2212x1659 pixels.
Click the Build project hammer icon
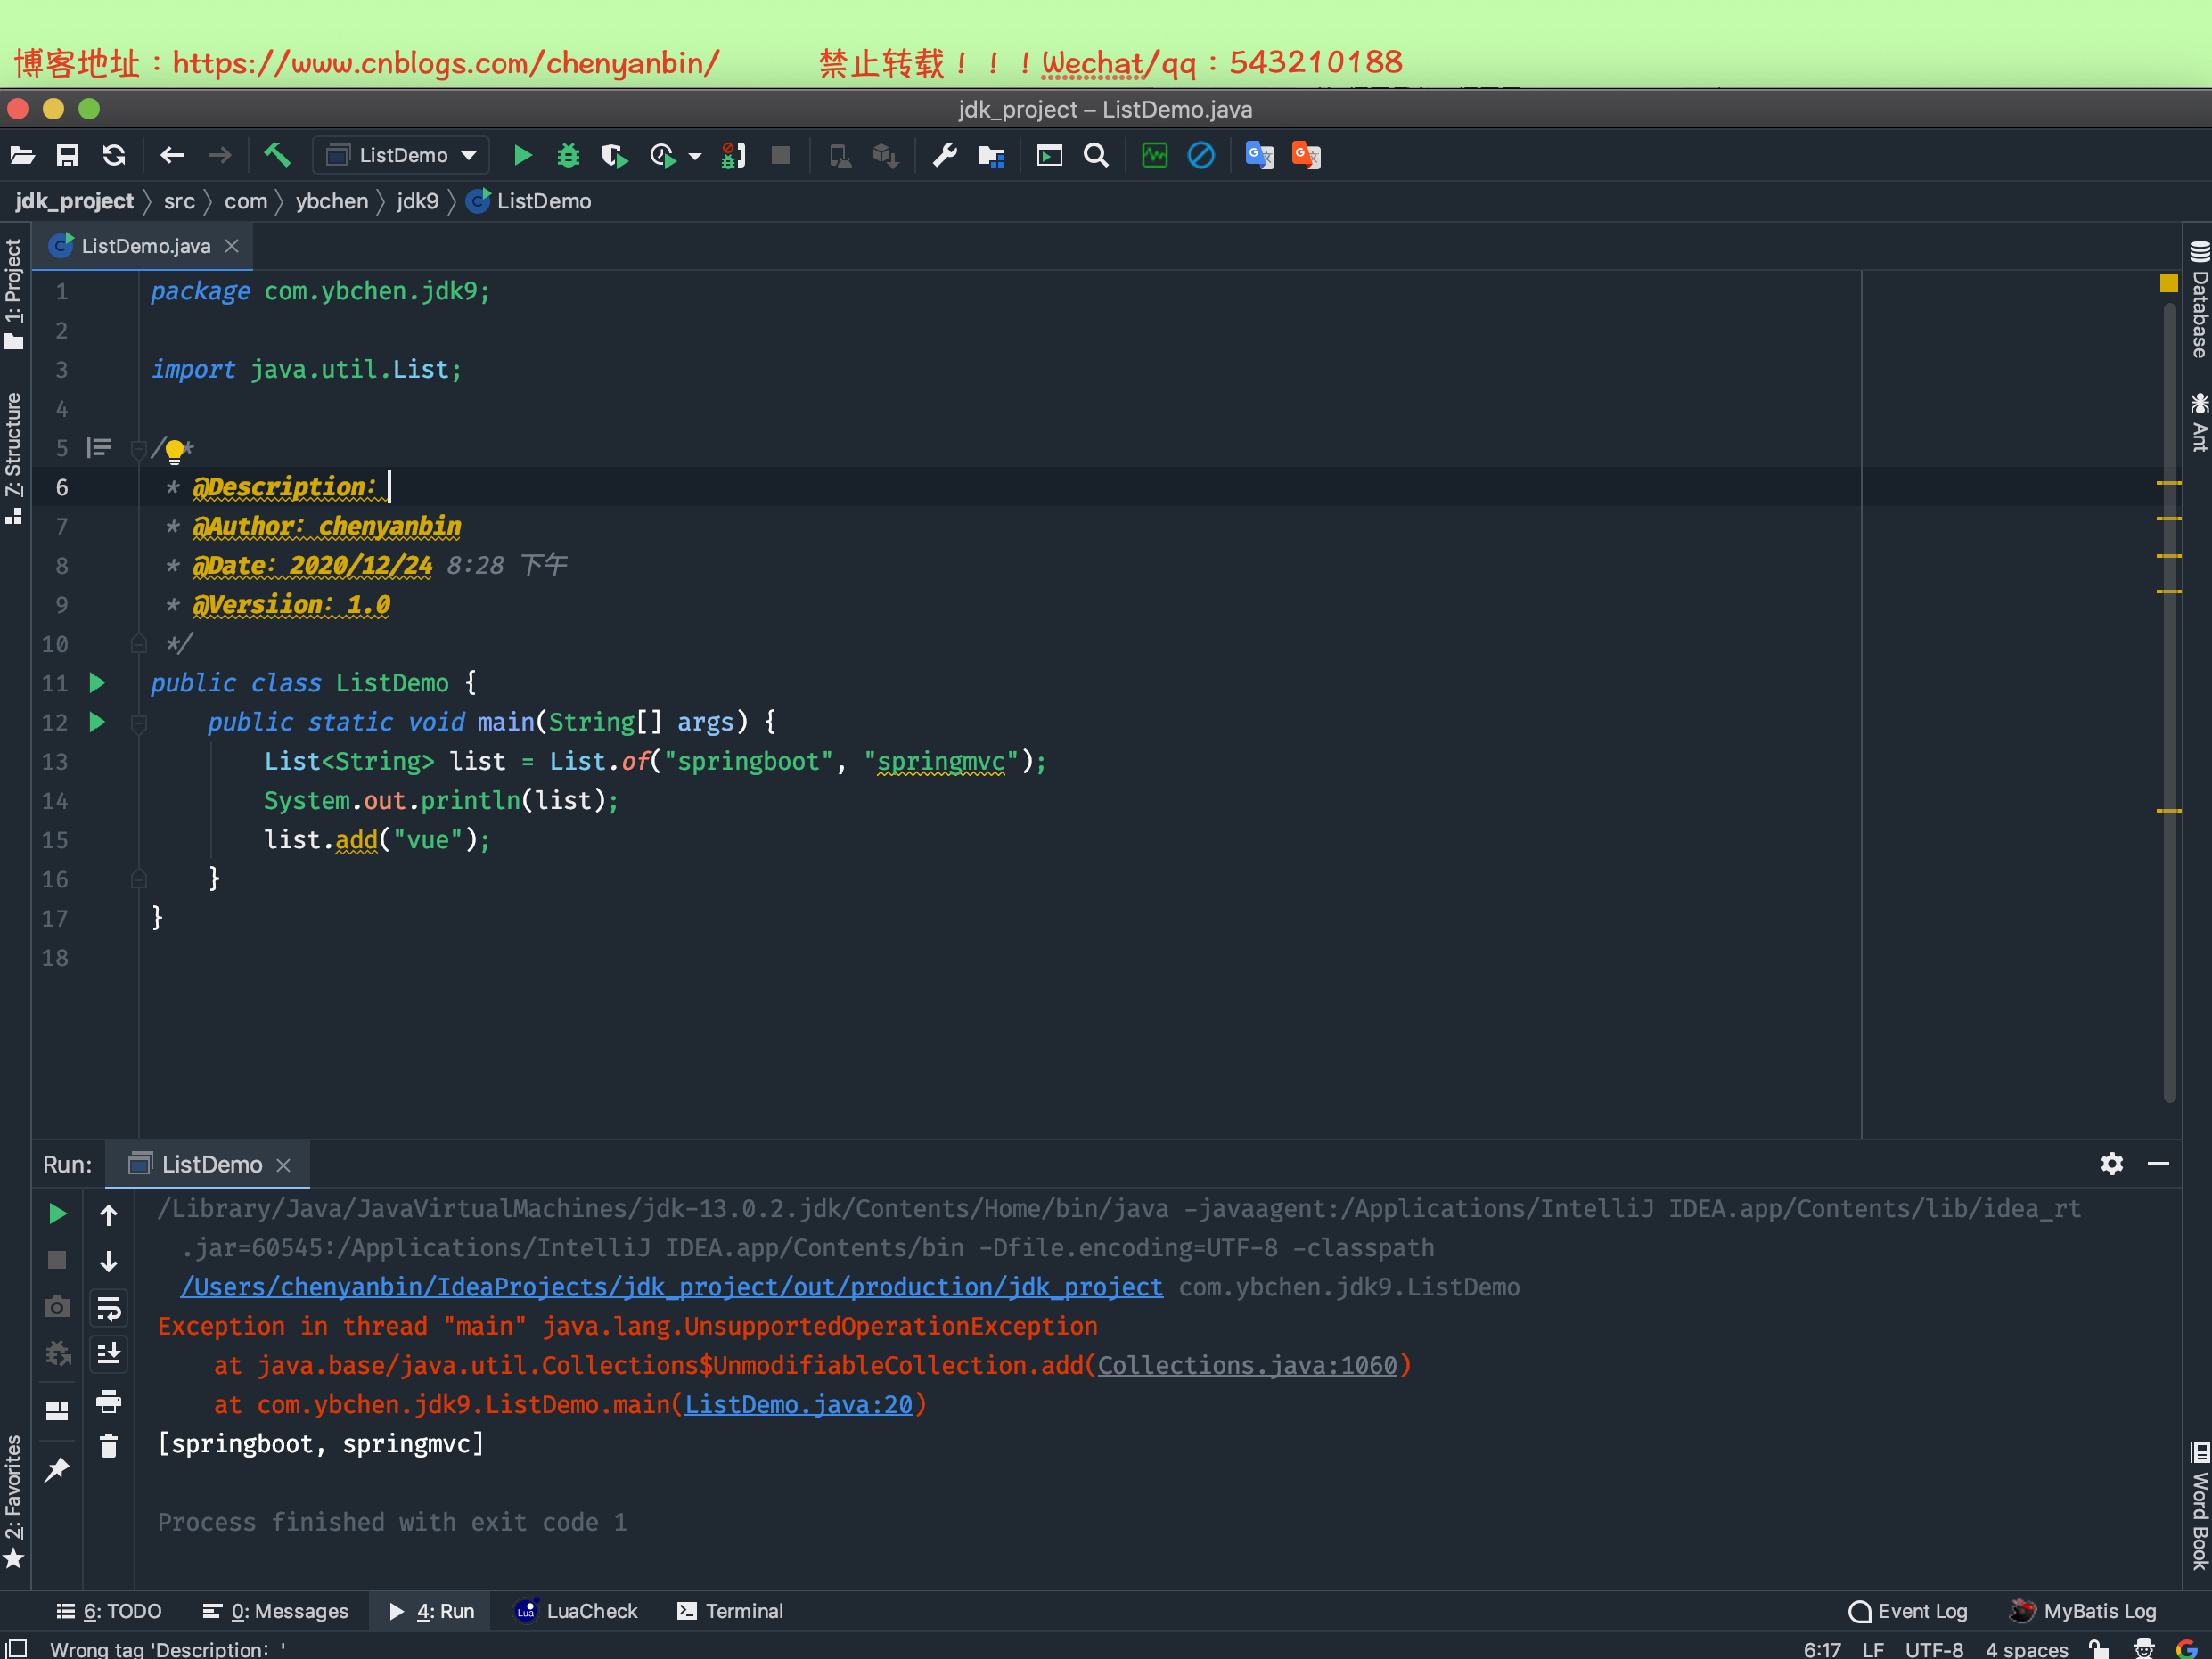(277, 155)
